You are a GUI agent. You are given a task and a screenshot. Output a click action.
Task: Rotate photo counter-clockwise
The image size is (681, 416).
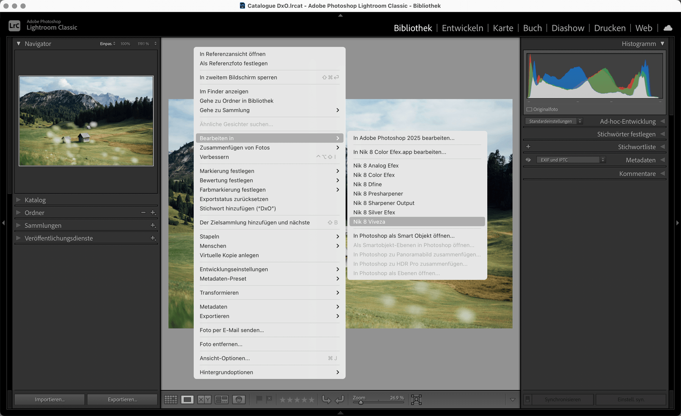[326, 399]
